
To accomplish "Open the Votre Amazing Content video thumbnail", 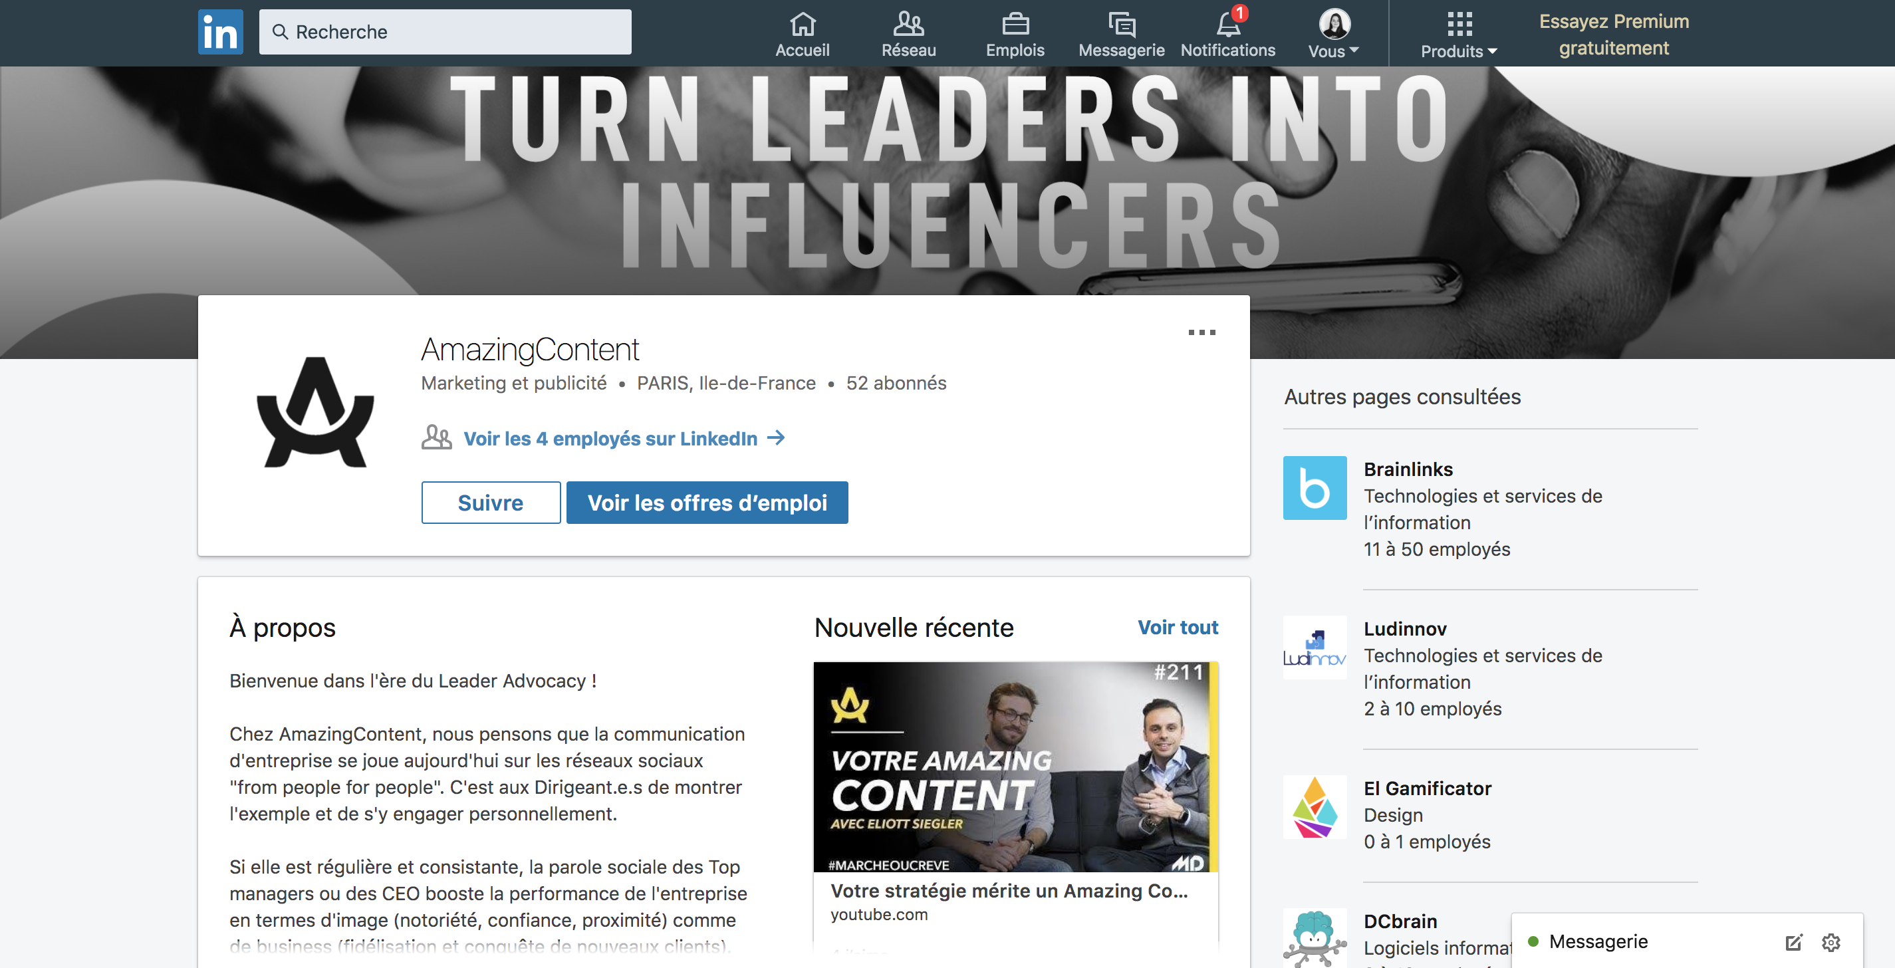I will [1016, 767].
